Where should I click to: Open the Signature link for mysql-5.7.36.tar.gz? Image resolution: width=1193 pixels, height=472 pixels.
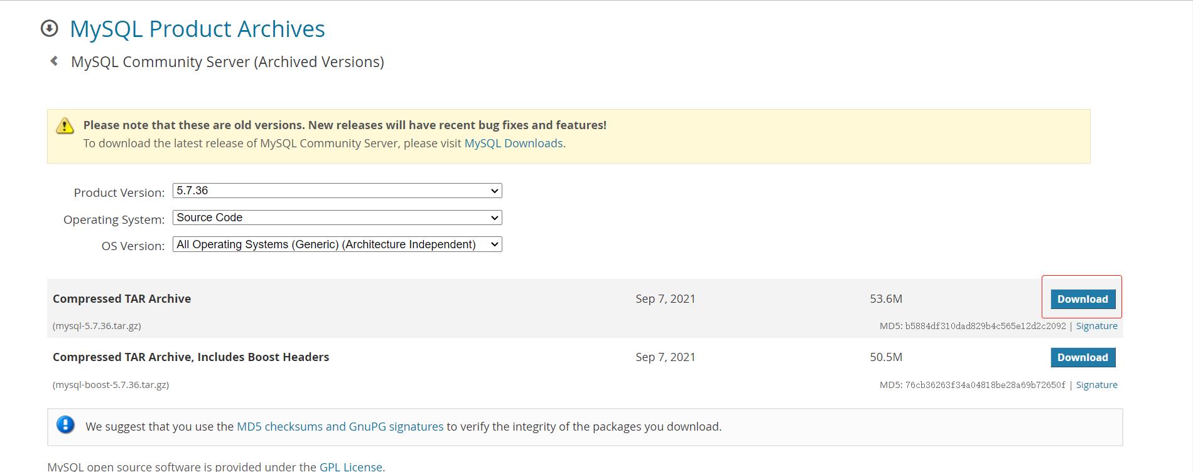[1096, 326]
